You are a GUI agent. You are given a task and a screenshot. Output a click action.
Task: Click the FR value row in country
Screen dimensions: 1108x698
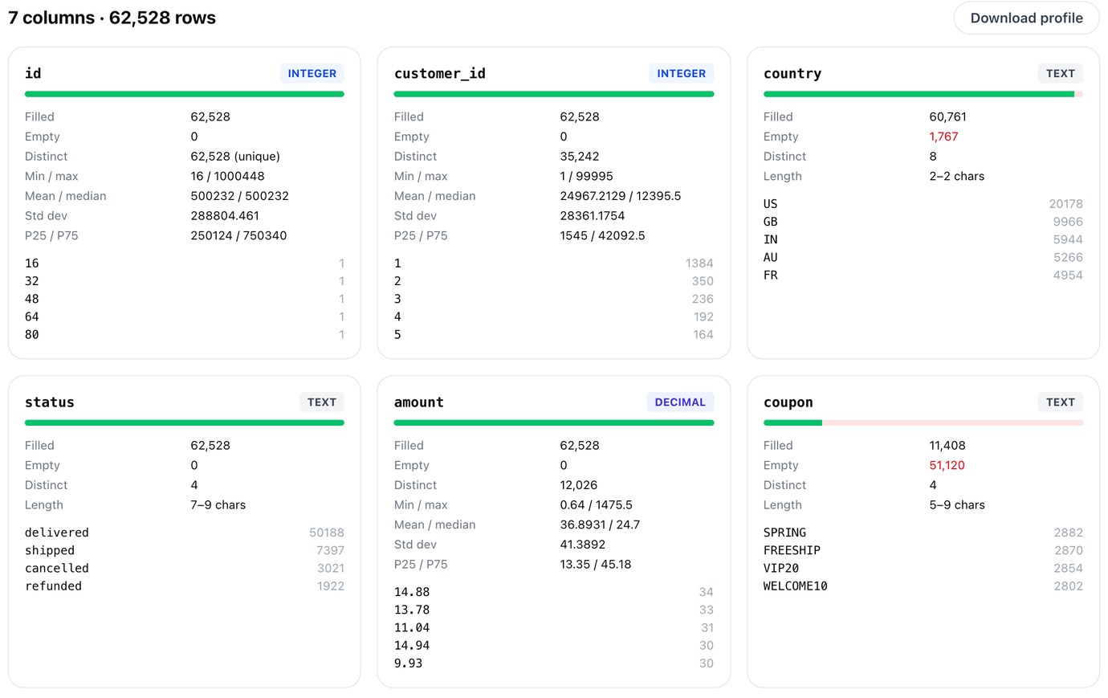coord(923,275)
